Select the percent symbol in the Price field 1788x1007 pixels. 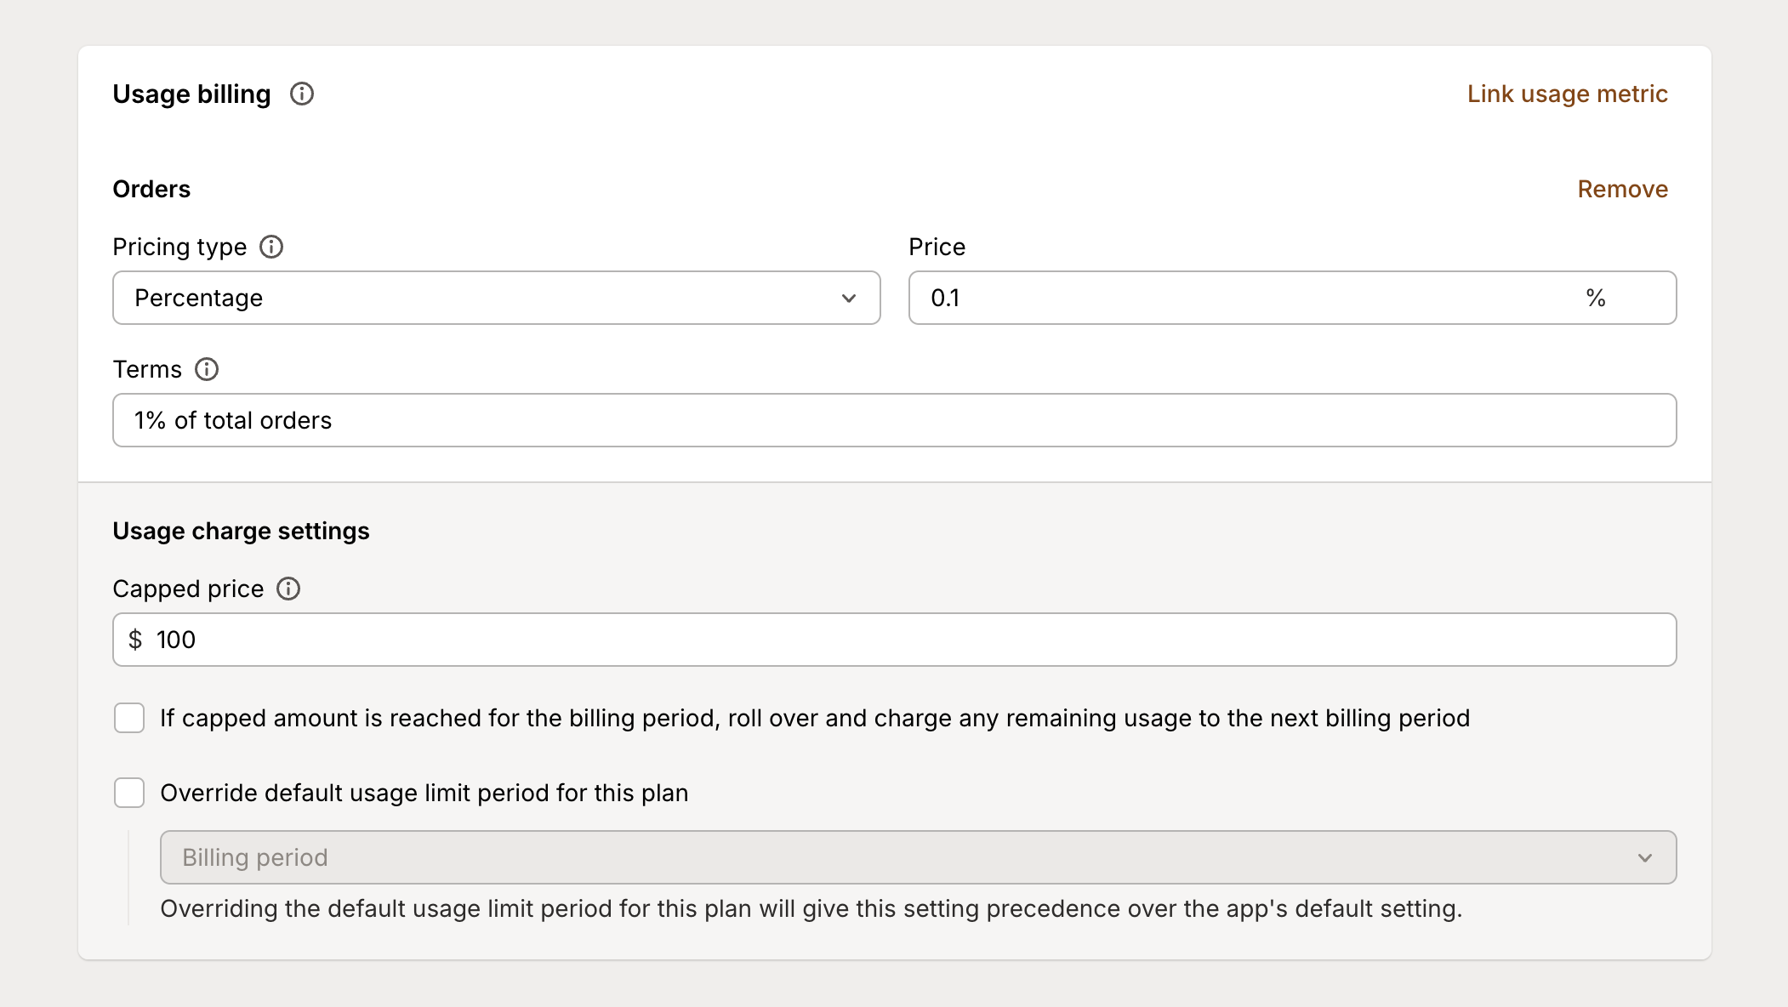pyautogui.click(x=1595, y=298)
